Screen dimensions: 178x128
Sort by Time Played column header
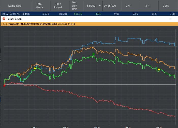(58, 6)
